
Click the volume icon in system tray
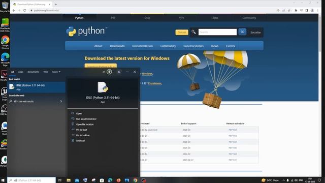point(296,180)
